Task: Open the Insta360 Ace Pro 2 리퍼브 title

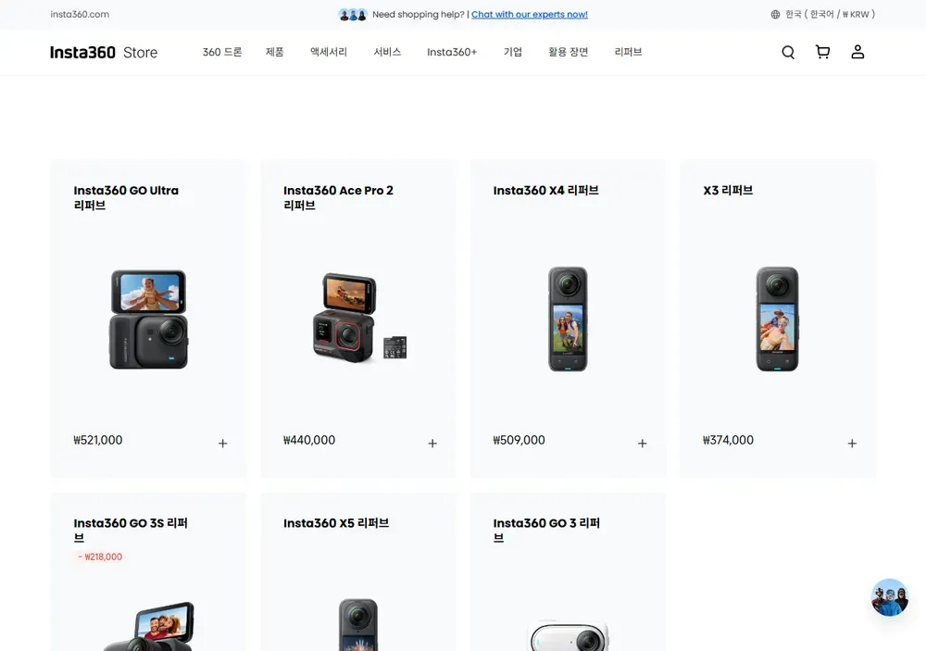Action: [338, 197]
